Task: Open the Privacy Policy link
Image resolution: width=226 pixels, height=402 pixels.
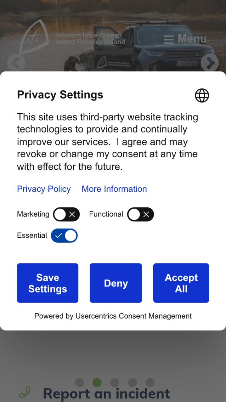Action: click(44, 189)
